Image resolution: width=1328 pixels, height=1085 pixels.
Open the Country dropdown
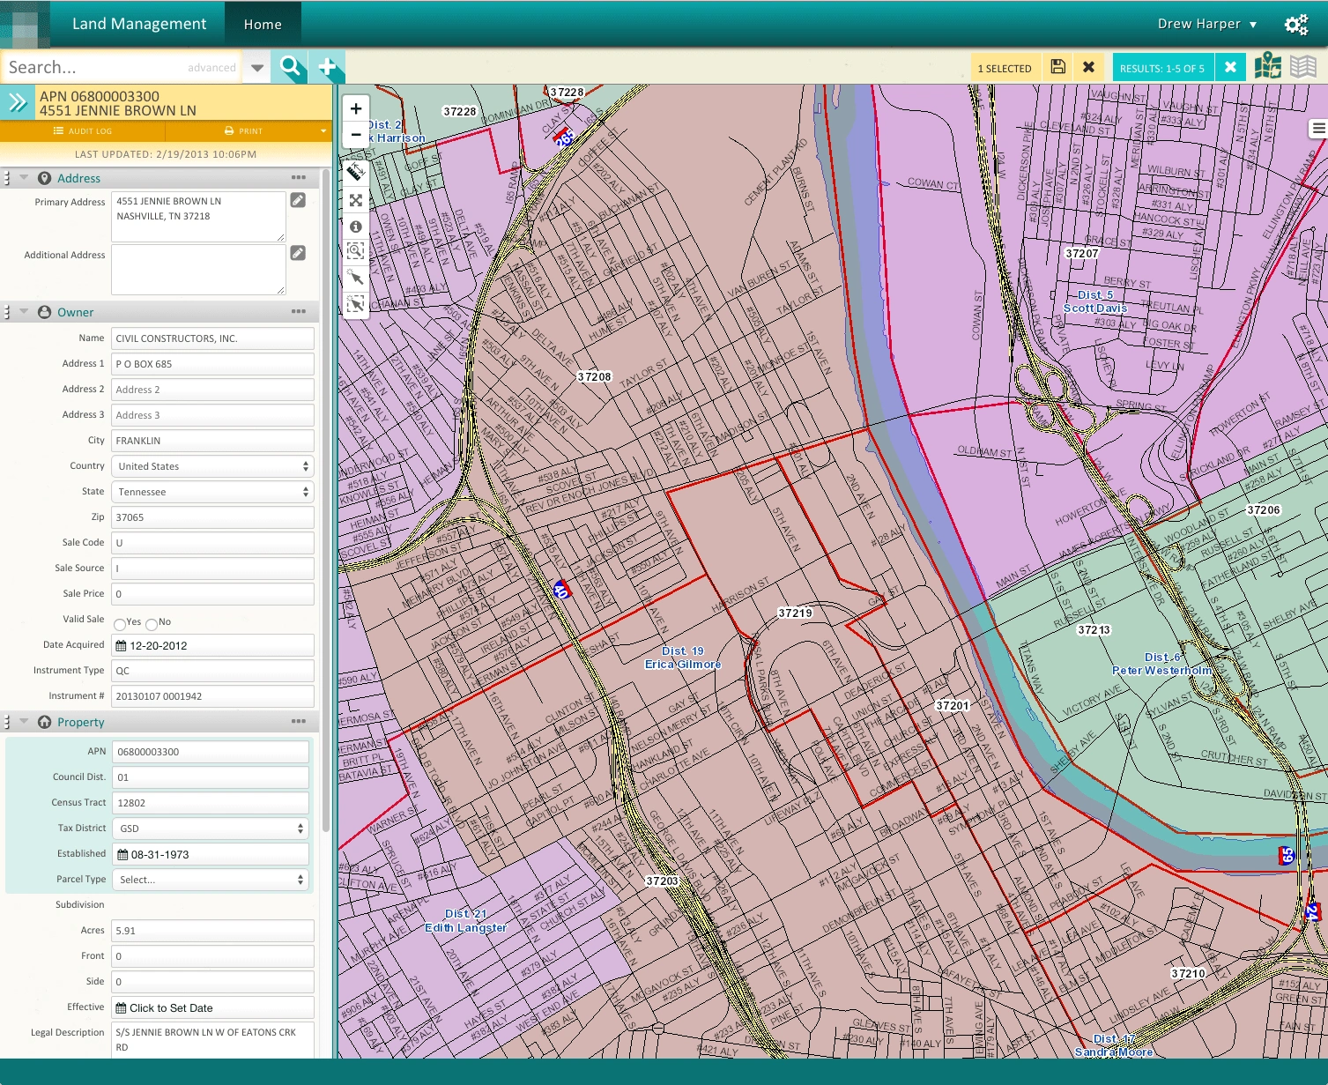click(x=212, y=466)
